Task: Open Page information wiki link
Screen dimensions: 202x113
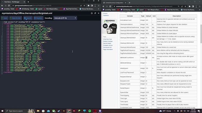Action: pyautogui.click(x=108, y=49)
